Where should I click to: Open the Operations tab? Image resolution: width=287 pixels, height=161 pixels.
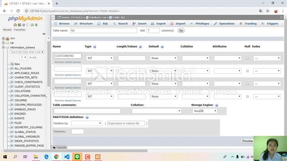pos(224,24)
